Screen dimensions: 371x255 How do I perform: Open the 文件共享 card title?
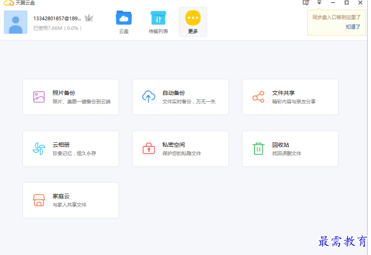[283, 93]
